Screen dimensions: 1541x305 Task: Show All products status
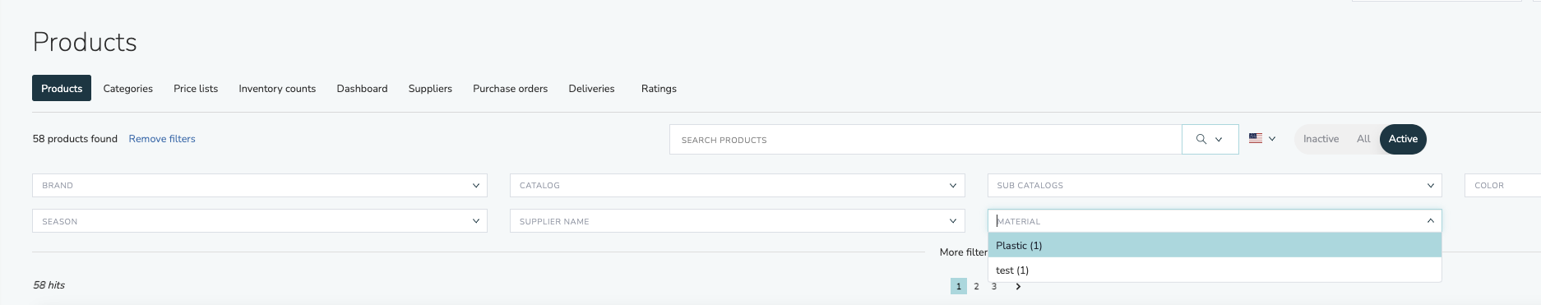coord(1363,139)
